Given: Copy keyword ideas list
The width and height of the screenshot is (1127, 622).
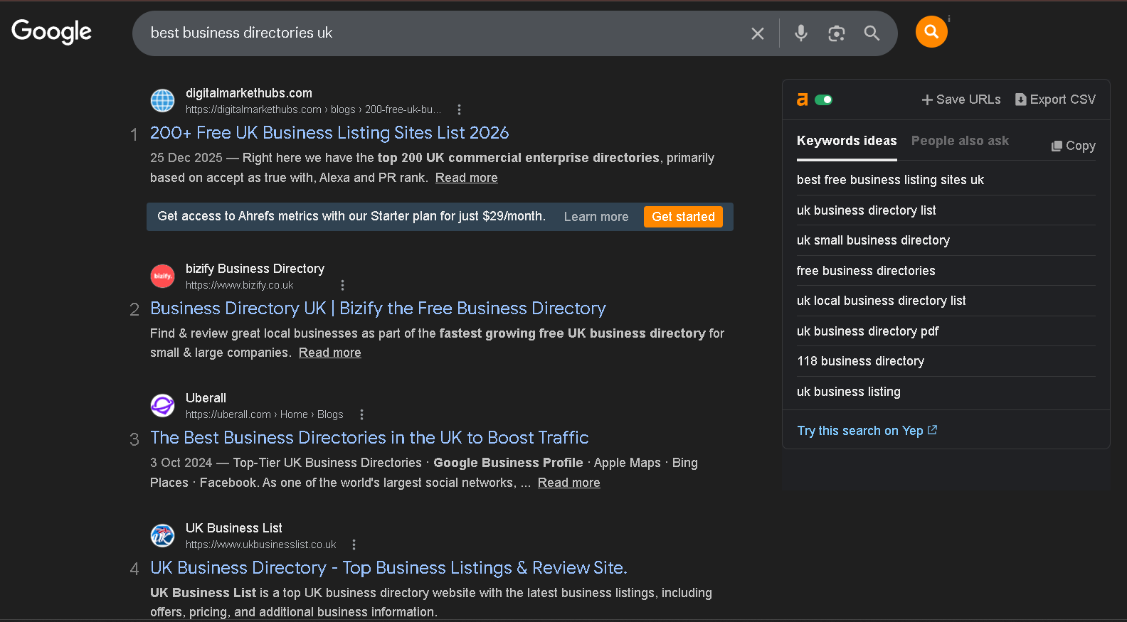Looking at the screenshot, I should tap(1074, 146).
